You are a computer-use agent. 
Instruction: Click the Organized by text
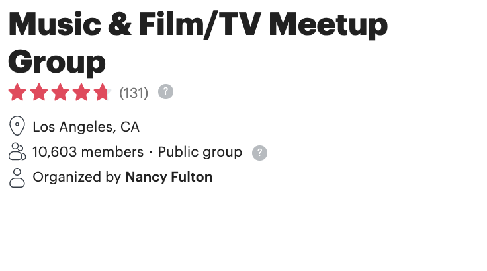point(77,178)
